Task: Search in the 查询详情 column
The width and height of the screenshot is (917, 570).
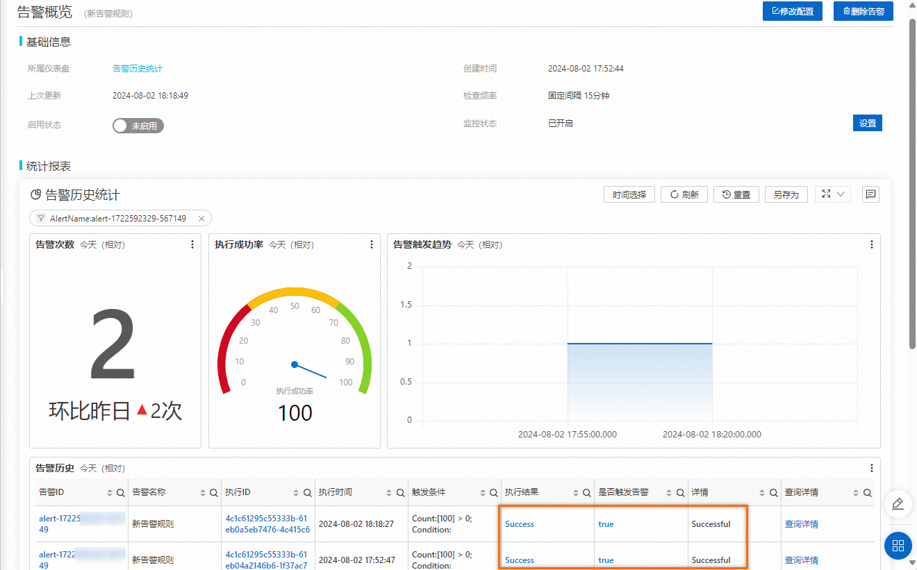Action: pyautogui.click(x=867, y=492)
